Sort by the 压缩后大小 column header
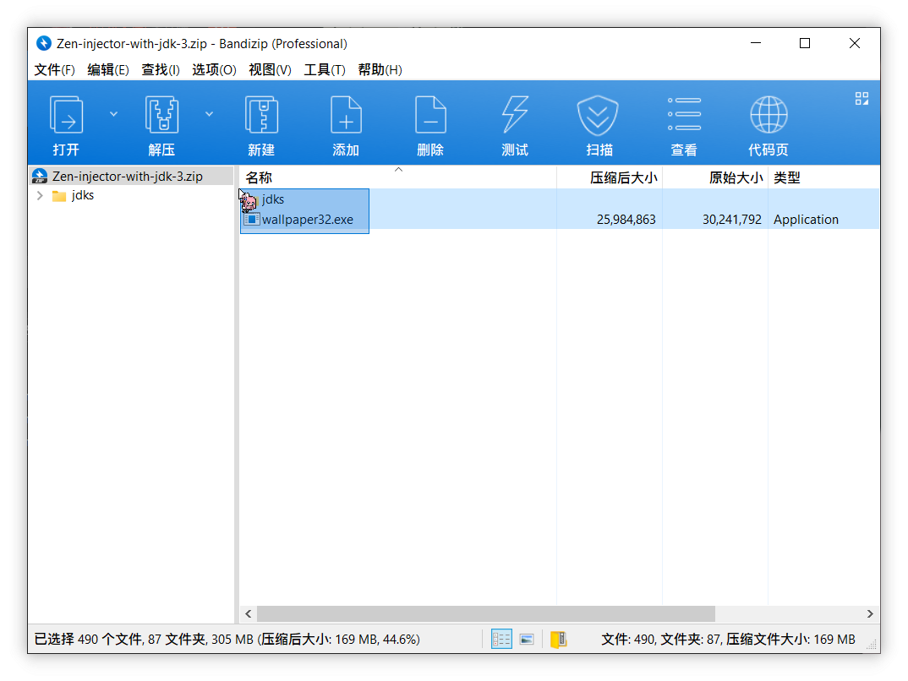The image size is (908, 681). (x=610, y=177)
